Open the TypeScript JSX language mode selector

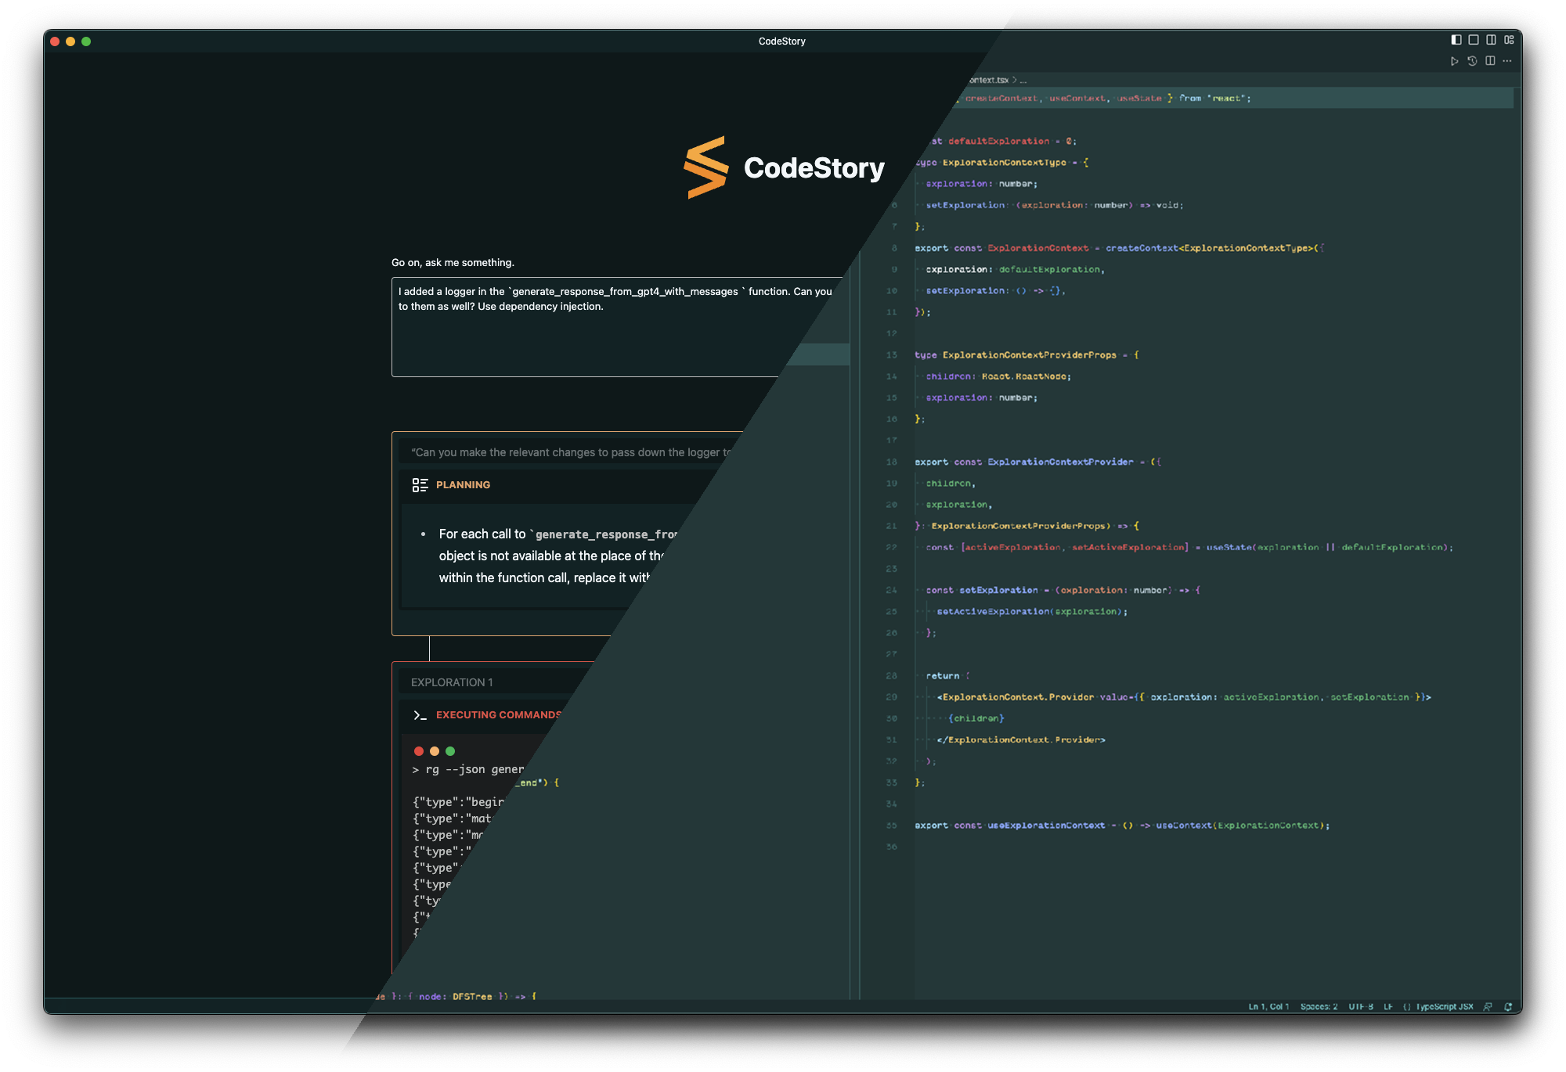(x=1444, y=1007)
